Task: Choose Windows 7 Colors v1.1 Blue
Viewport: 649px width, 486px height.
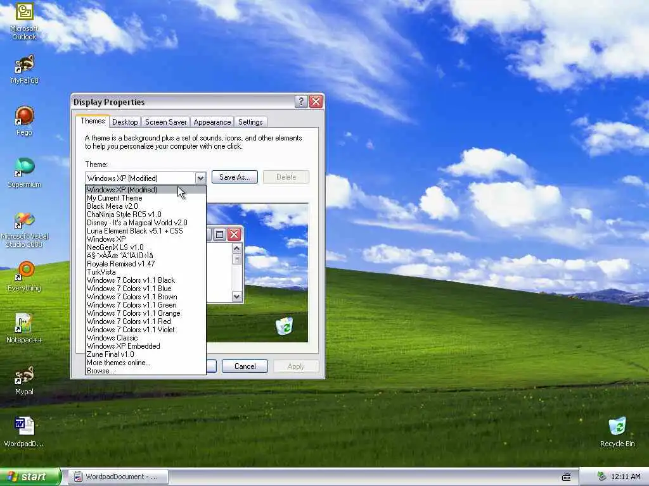Action: pyautogui.click(x=145, y=289)
